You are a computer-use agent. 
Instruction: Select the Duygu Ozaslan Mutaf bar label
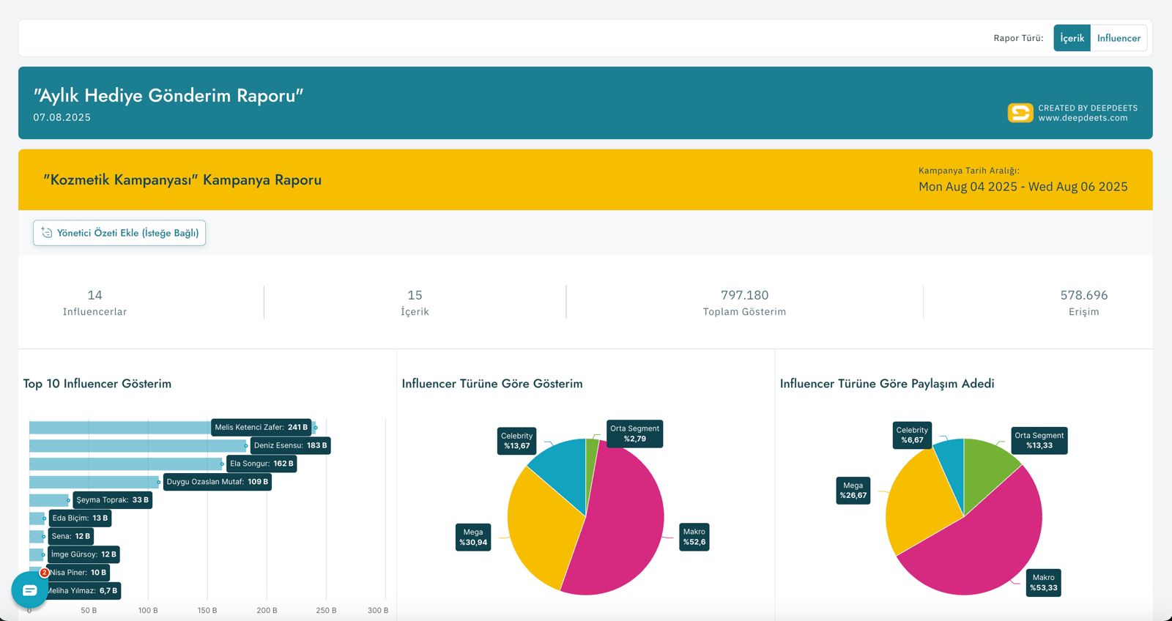217,482
